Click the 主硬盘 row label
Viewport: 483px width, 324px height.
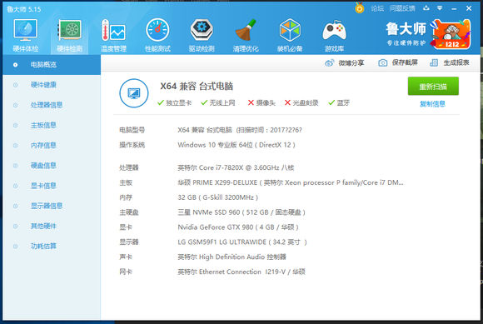tap(129, 212)
